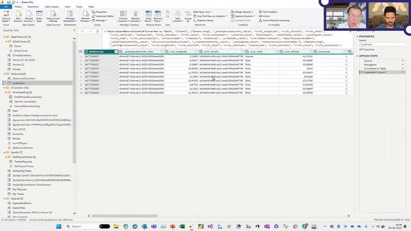Switch to the Add Column tab
This screenshot has height=231, width=411.
tap(51, 6)
